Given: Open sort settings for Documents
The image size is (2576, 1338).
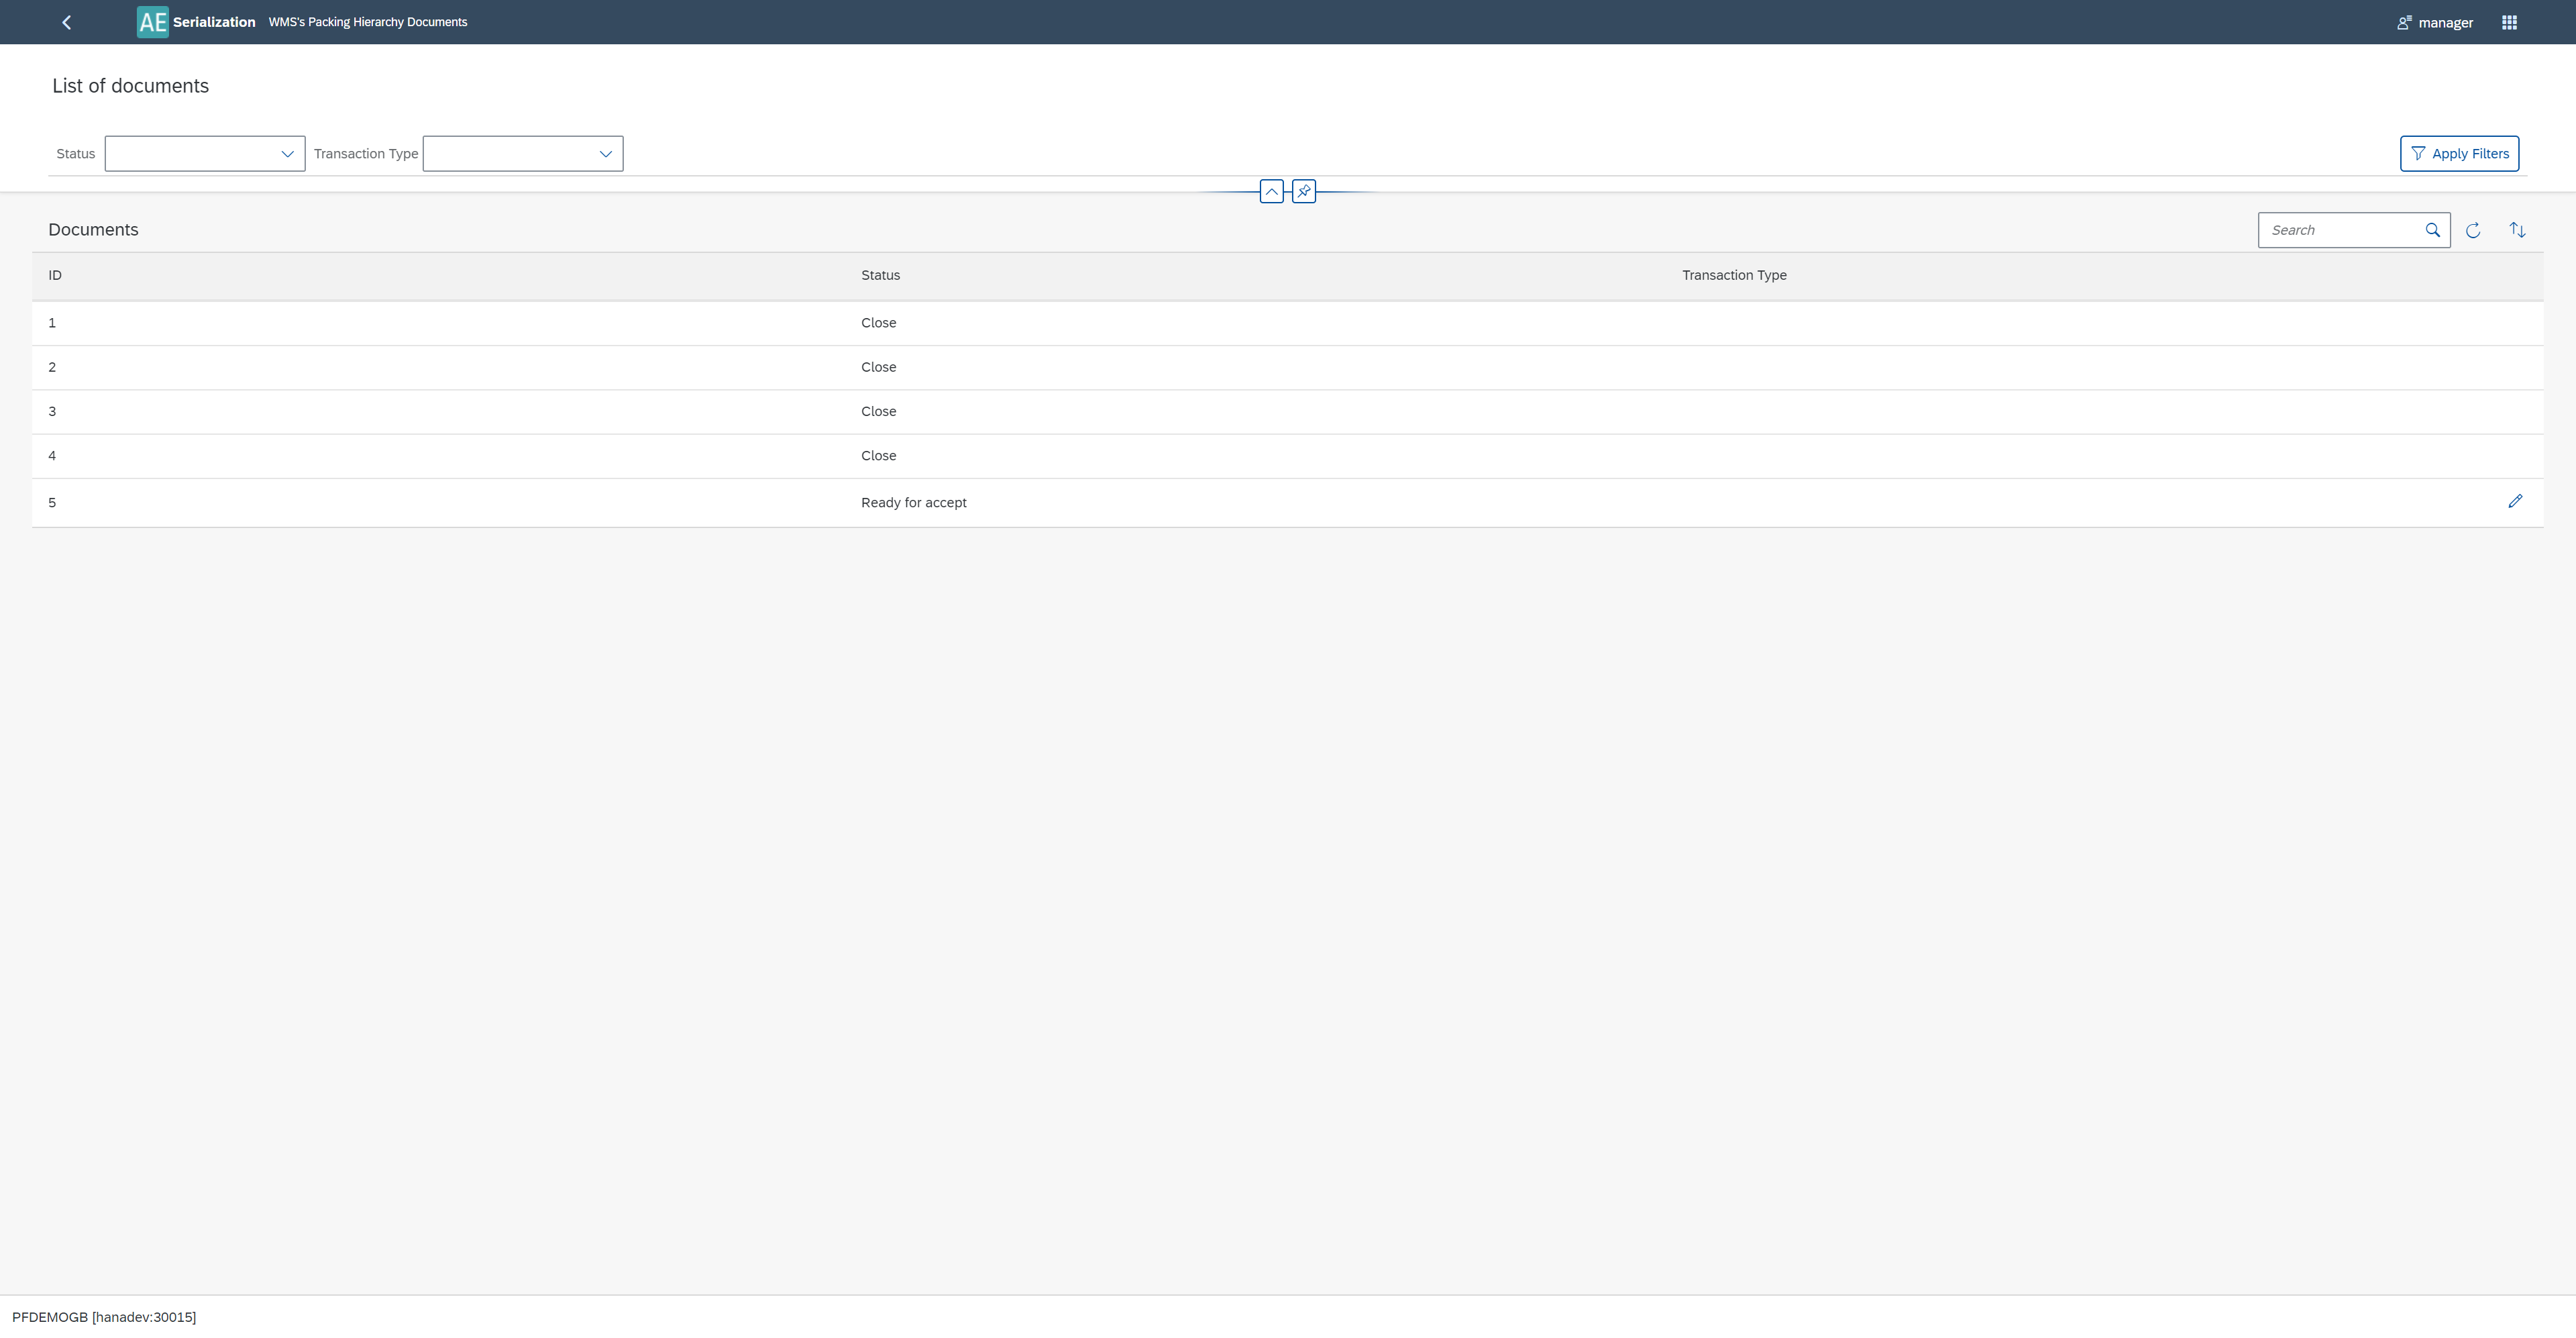Looking at the screenshot, I should pyautogui.click(x=2517, y=230).
